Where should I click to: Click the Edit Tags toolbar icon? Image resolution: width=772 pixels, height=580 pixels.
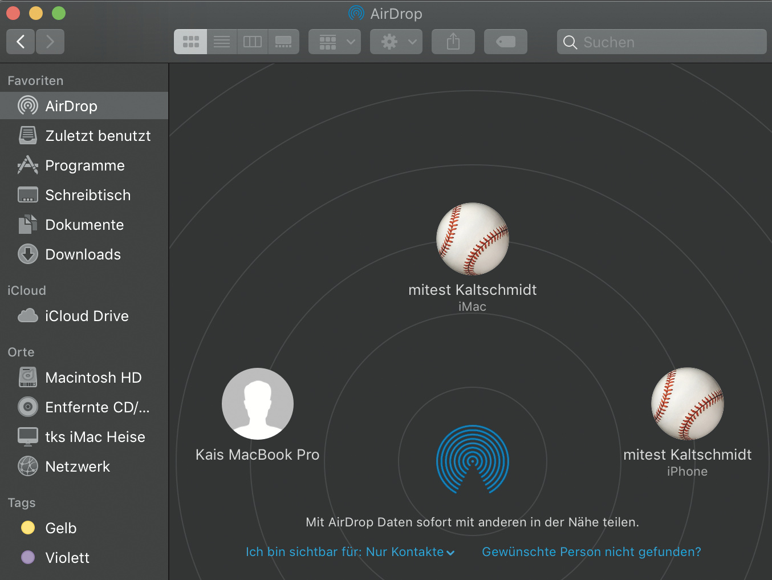pyautogui.click(x=505, y=42)
